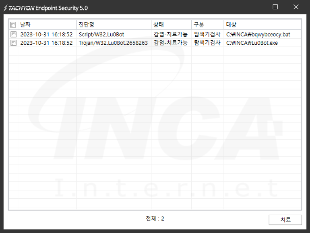Sort by the 구분 column header
Screen dimensions: 310x233
click(208, 25)
